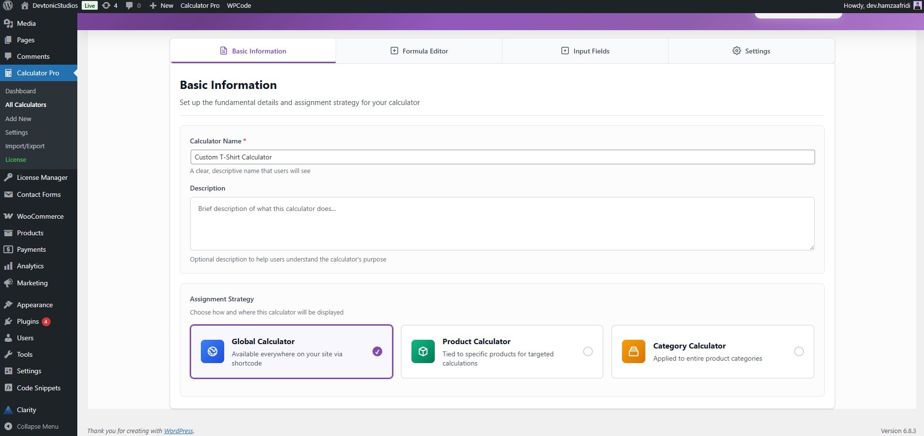This screenshot has height=436, width=924.
Task: Click the user avatar in top-right corner
Action: coord(917,5)
